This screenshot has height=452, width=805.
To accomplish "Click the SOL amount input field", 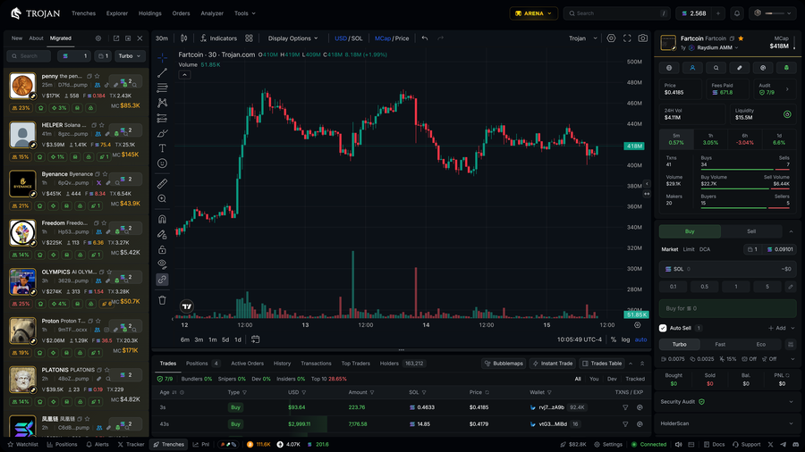I will [x=727, y=269].
